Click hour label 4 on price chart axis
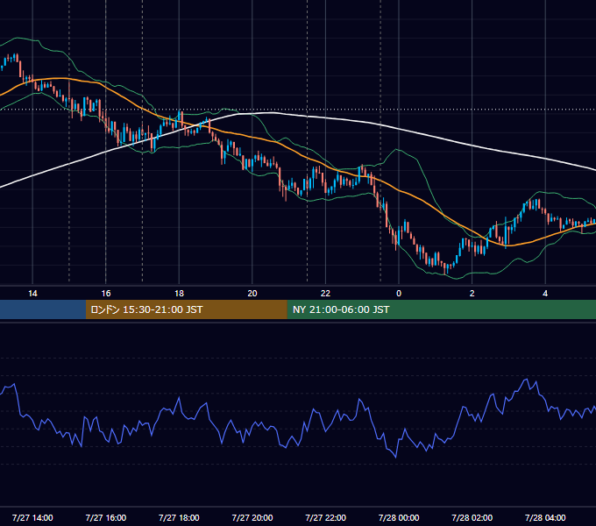This screenshot has width=596, height=526. [545, 294]
